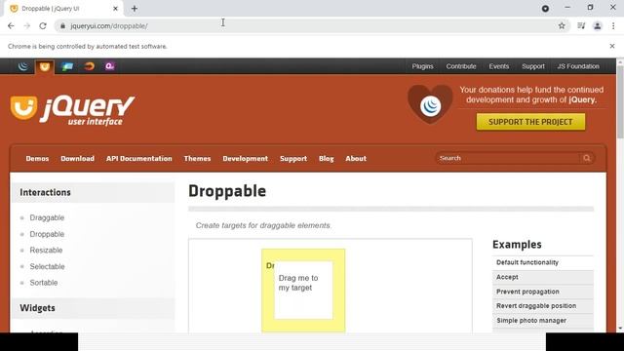Select the Simple photo manager example
Image resolution: width=624 pixels, height=351 pixels.
coord(543,321)
